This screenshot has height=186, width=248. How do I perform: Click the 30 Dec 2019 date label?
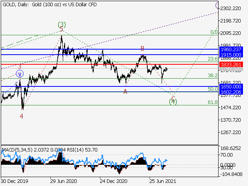click(x=14, y=181)
